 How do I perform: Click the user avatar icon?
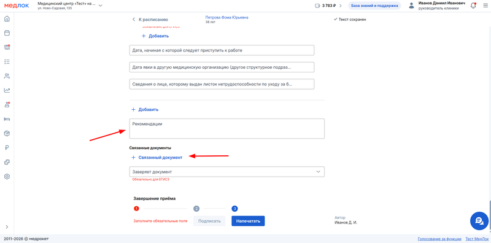(x=411, y=6)
